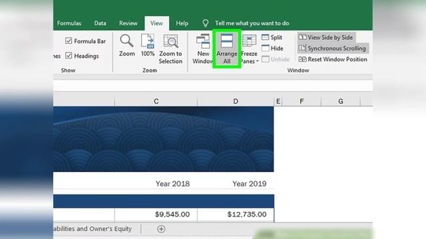Uncheck the Headings checkbox
The height and width of the screenshot is (239, 426).
click(x=69, y=56)
